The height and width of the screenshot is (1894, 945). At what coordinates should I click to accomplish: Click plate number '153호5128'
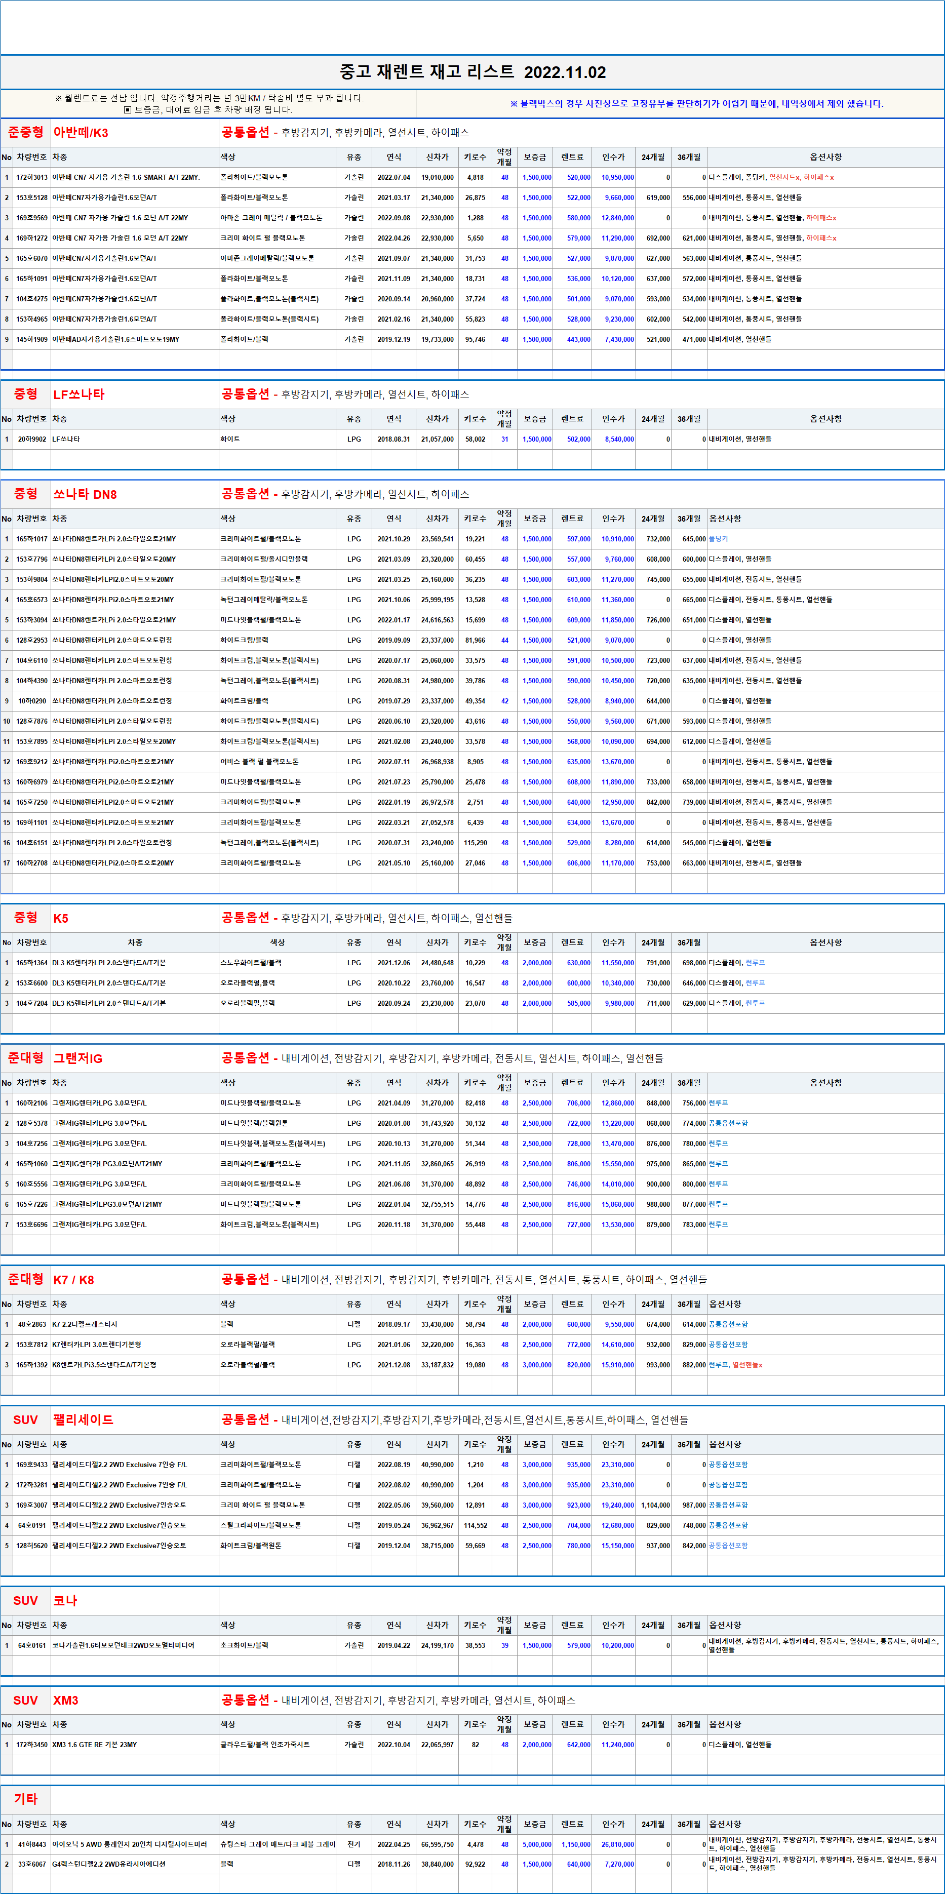coord(31,198)
